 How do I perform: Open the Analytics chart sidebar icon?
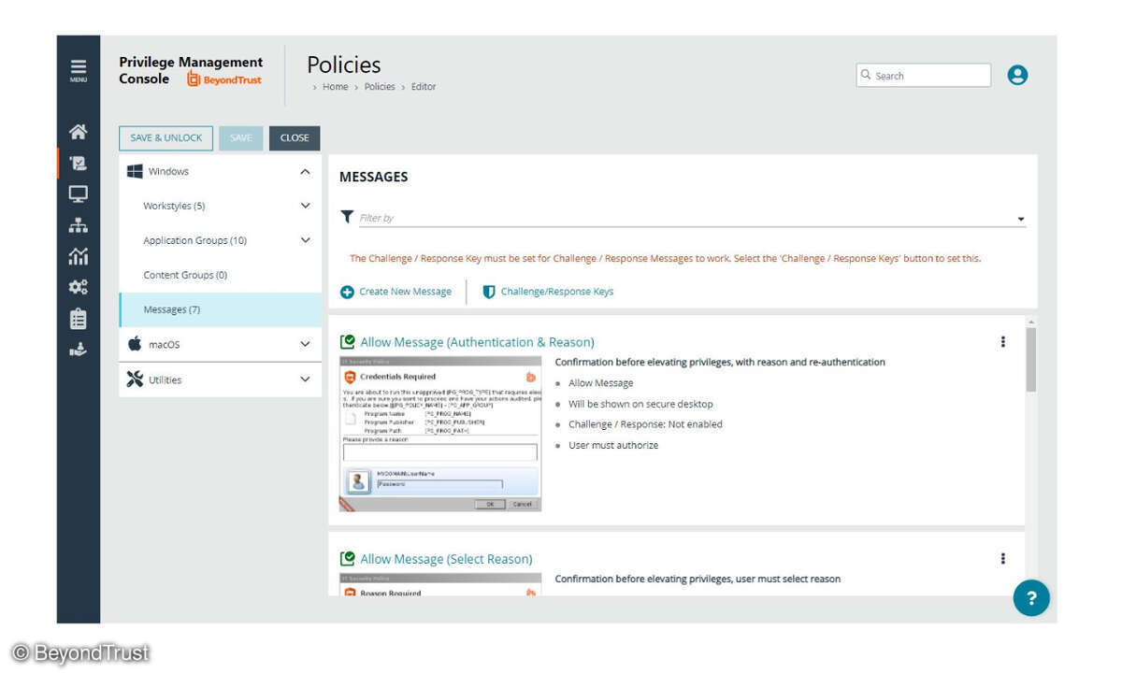pos(79,256)
